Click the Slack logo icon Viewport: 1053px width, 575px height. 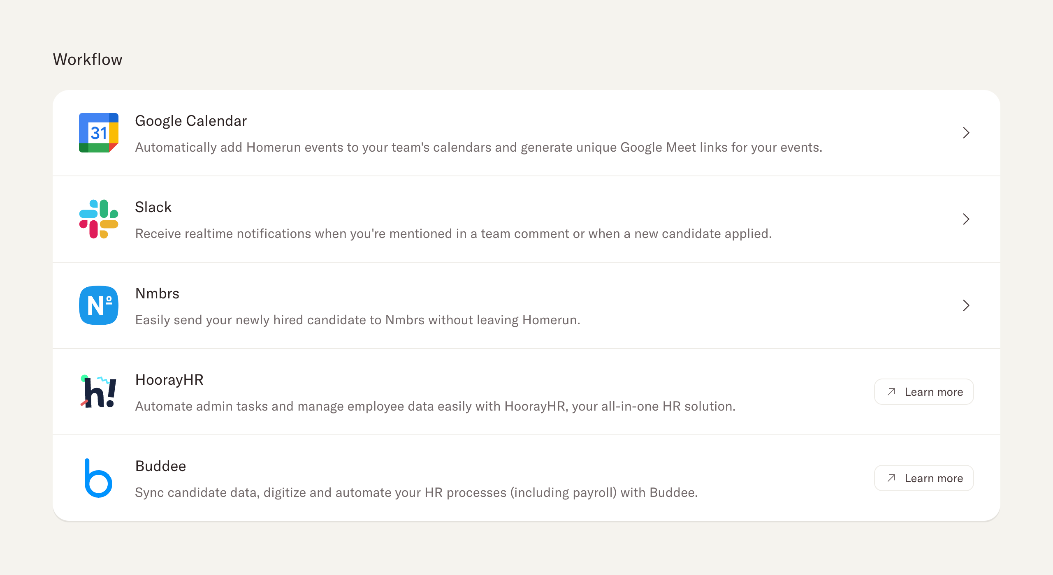click(x=99, y=219)
